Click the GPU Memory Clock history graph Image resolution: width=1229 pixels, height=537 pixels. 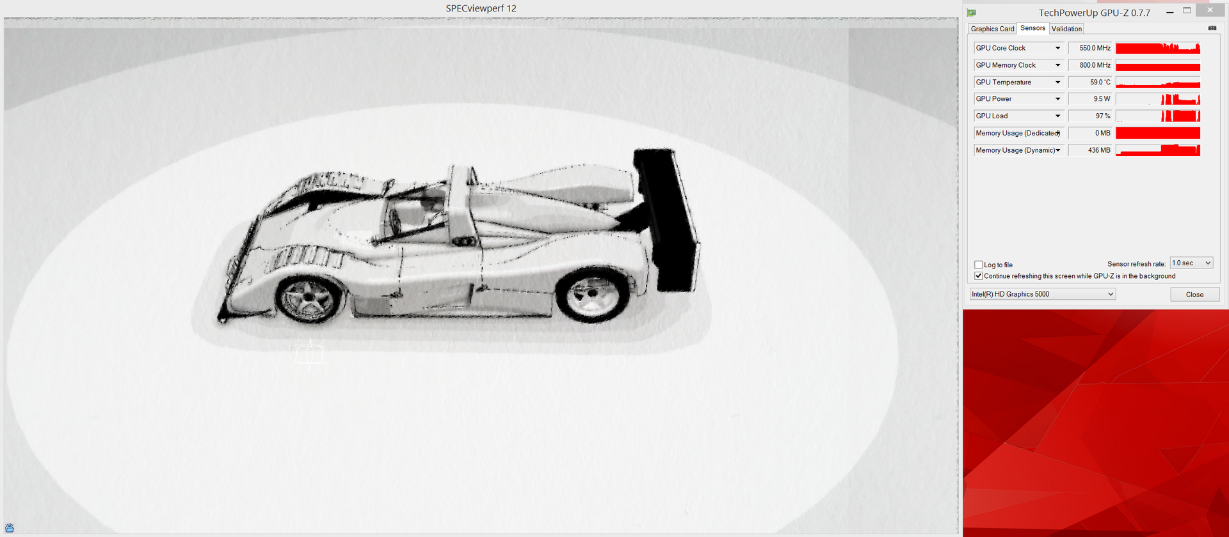click(1158, 65)
